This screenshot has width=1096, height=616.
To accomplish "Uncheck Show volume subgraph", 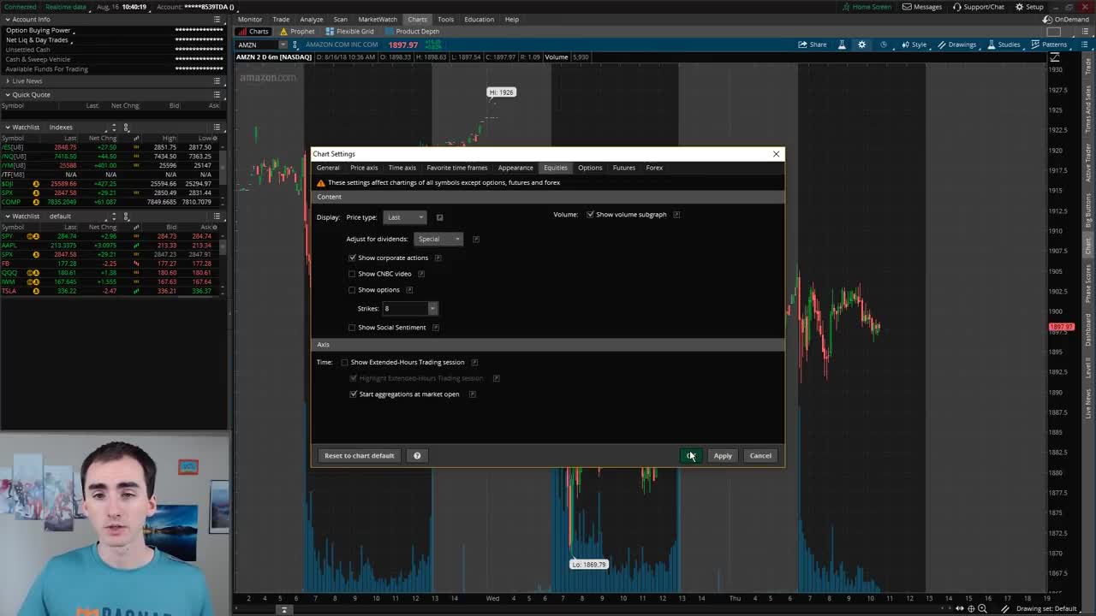I will click(x=590, y=215).
